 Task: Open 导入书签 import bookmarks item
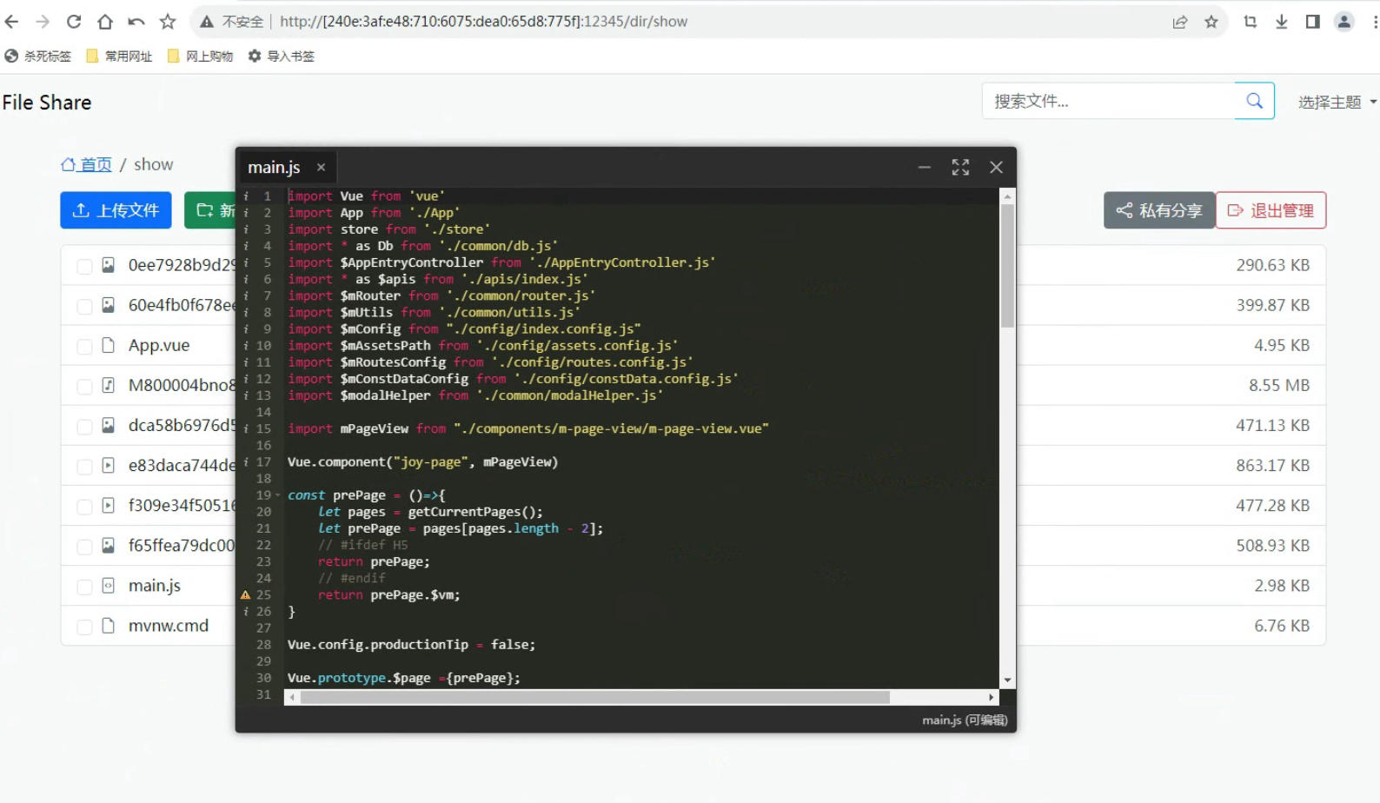[x=281, y=56]
